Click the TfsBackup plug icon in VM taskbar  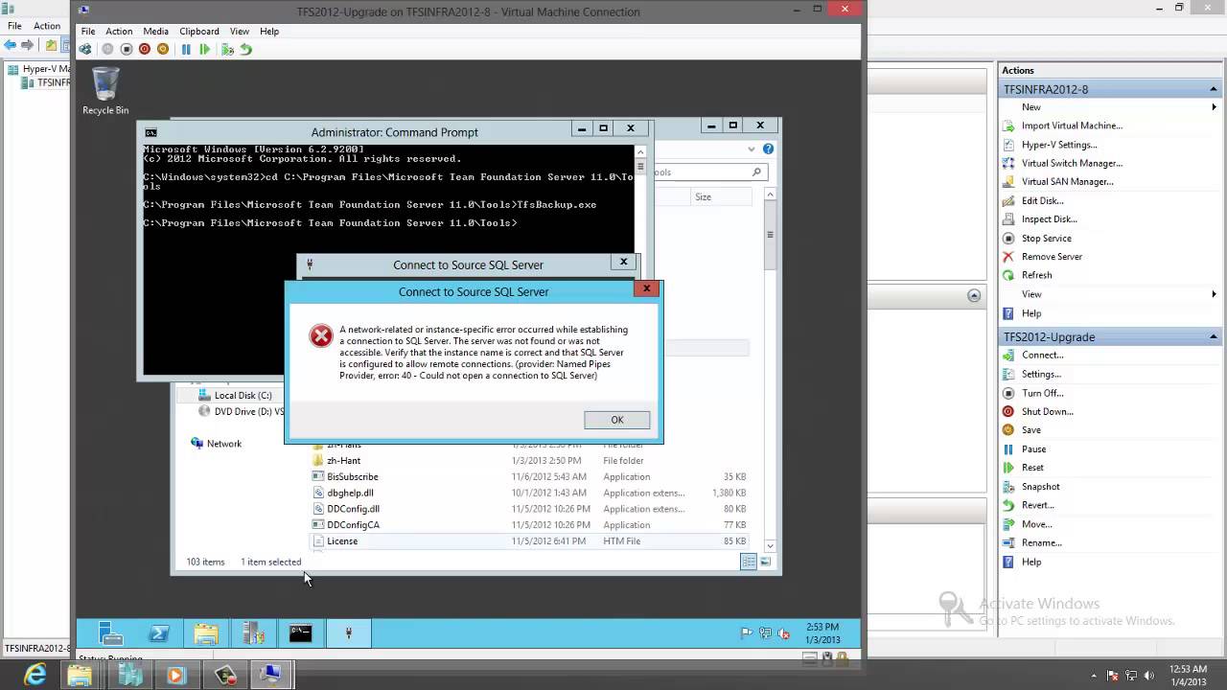(348, 632)
